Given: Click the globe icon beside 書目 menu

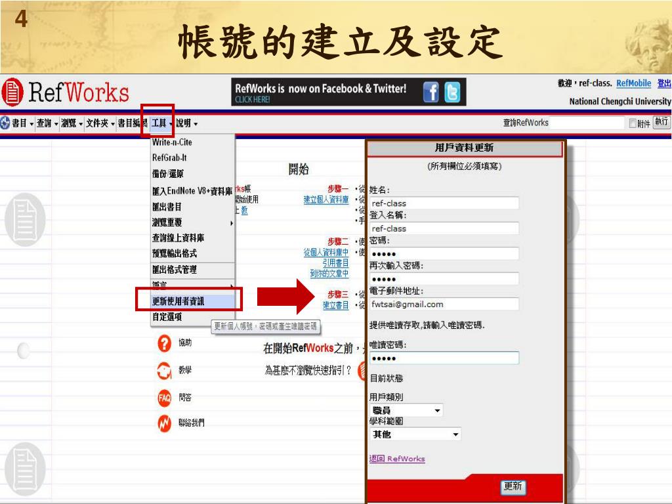Looking at the screenshot, I should [x=5, y=123].
